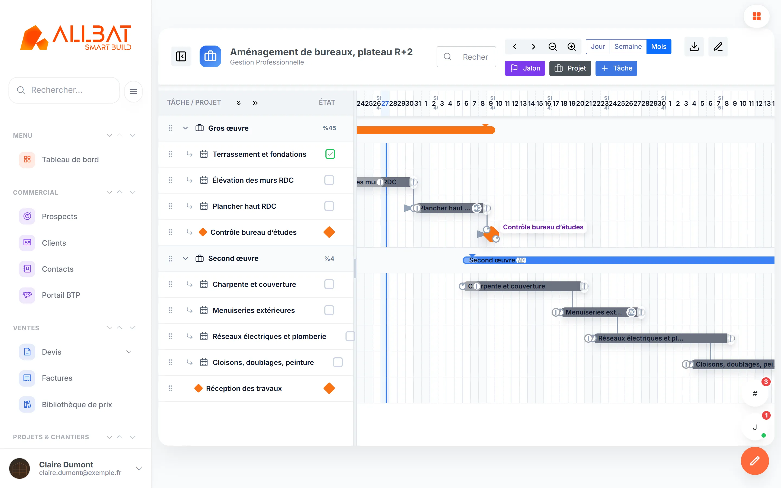Uncheck Terrassement et fondations checkbox
The width and height of the screenshot is (781, 488).
[x=330, y=154]
